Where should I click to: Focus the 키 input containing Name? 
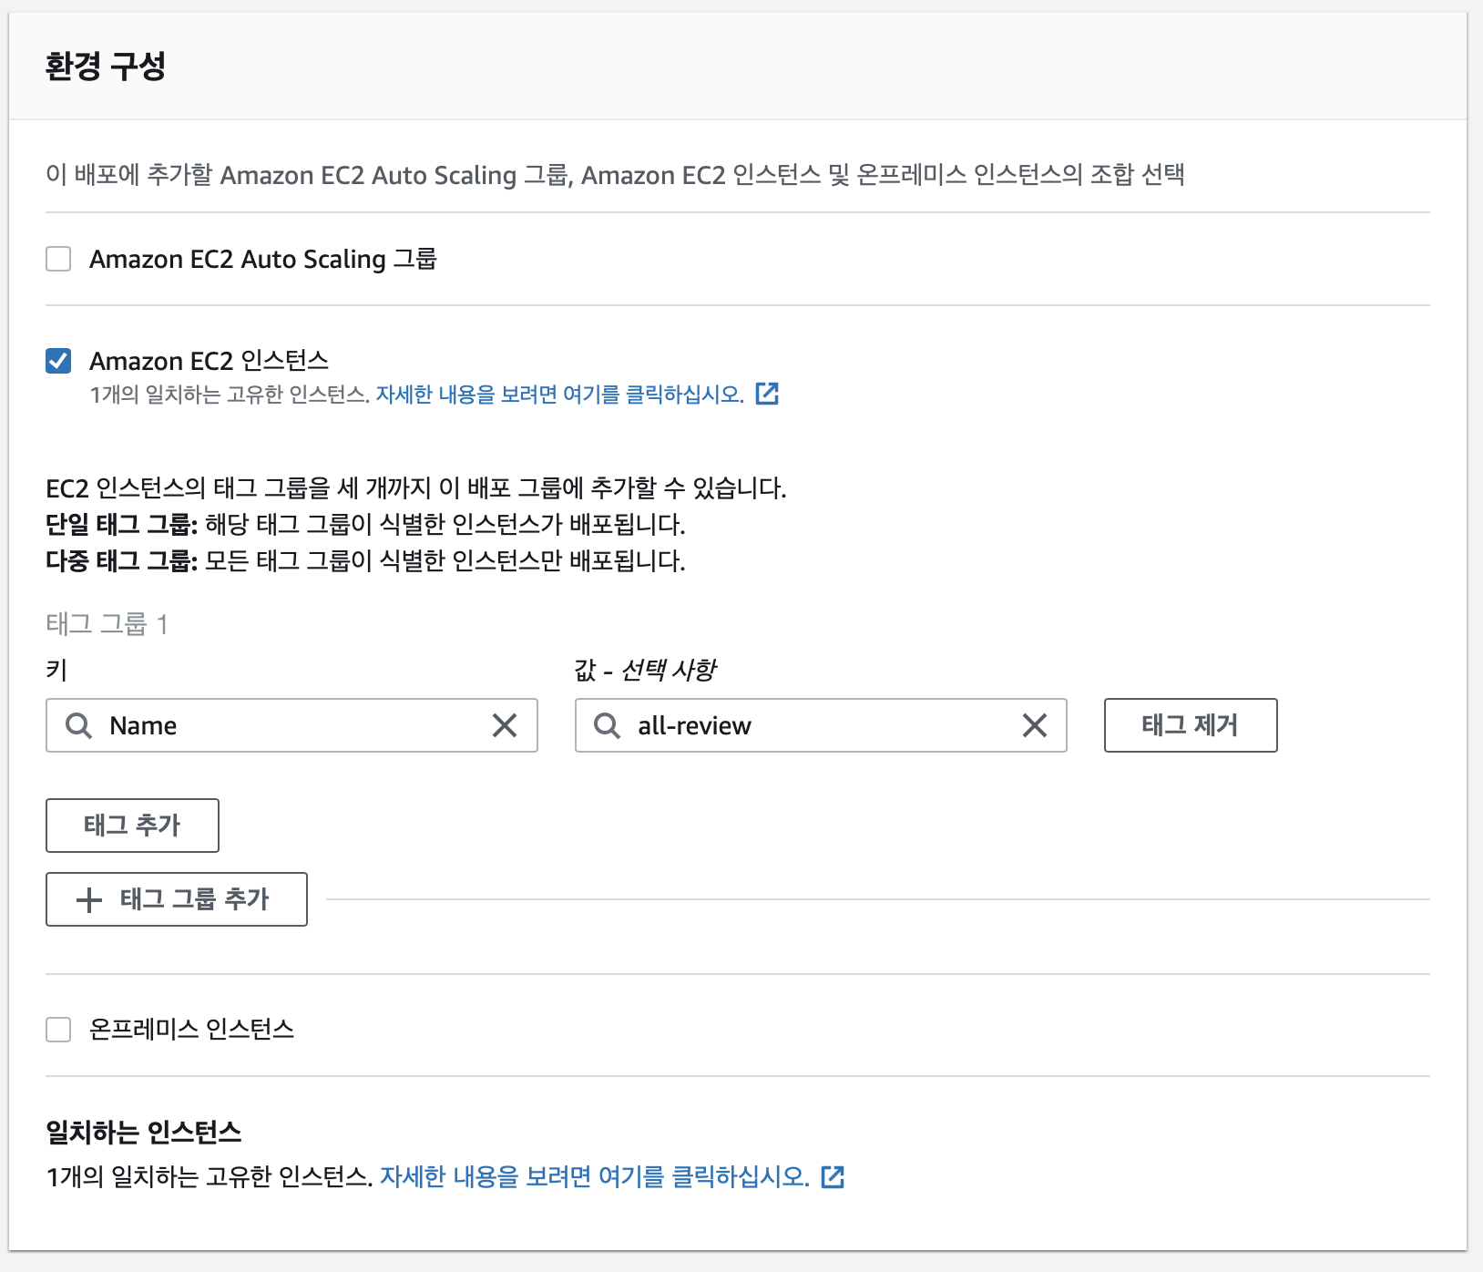(291, 725)
